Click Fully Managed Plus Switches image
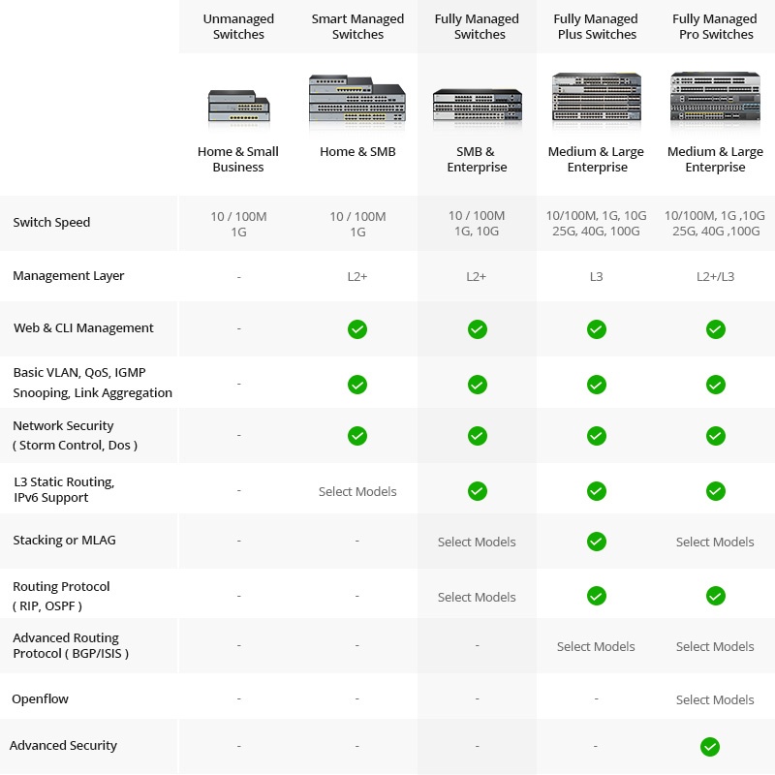Image resolution: width=775 pixels, height=775 pixels. pos(597,98)
